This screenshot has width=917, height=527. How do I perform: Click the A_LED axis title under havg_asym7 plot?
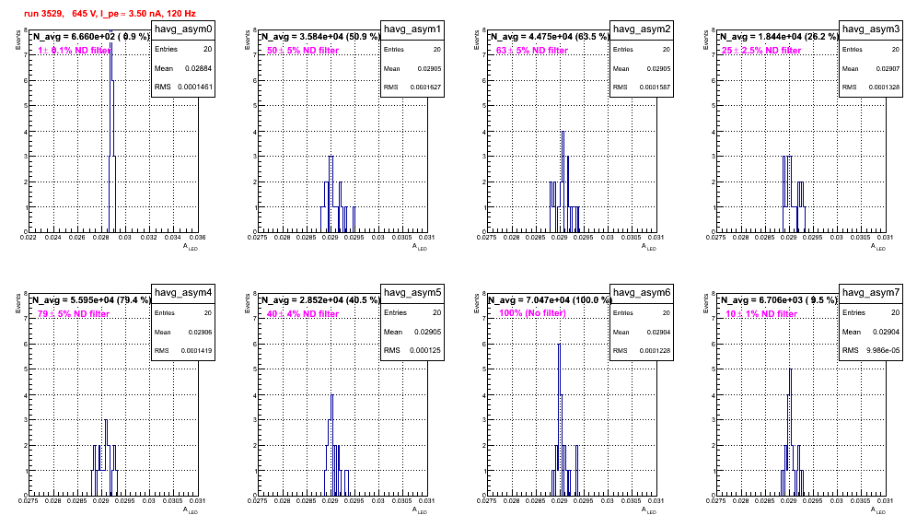click(x=878, y=510)
